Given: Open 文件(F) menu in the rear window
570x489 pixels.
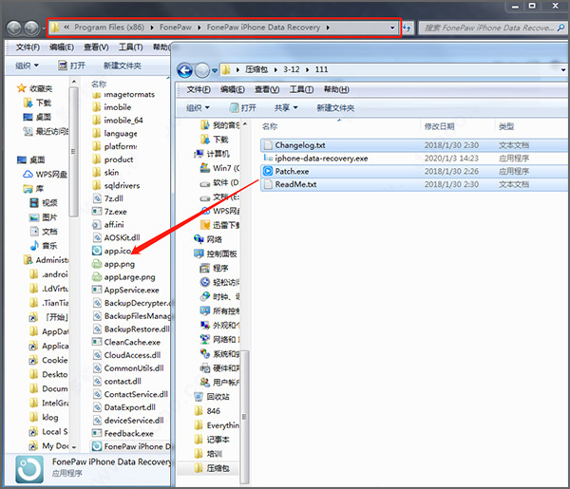Looking at the screenshot, I should click(28, 47).
